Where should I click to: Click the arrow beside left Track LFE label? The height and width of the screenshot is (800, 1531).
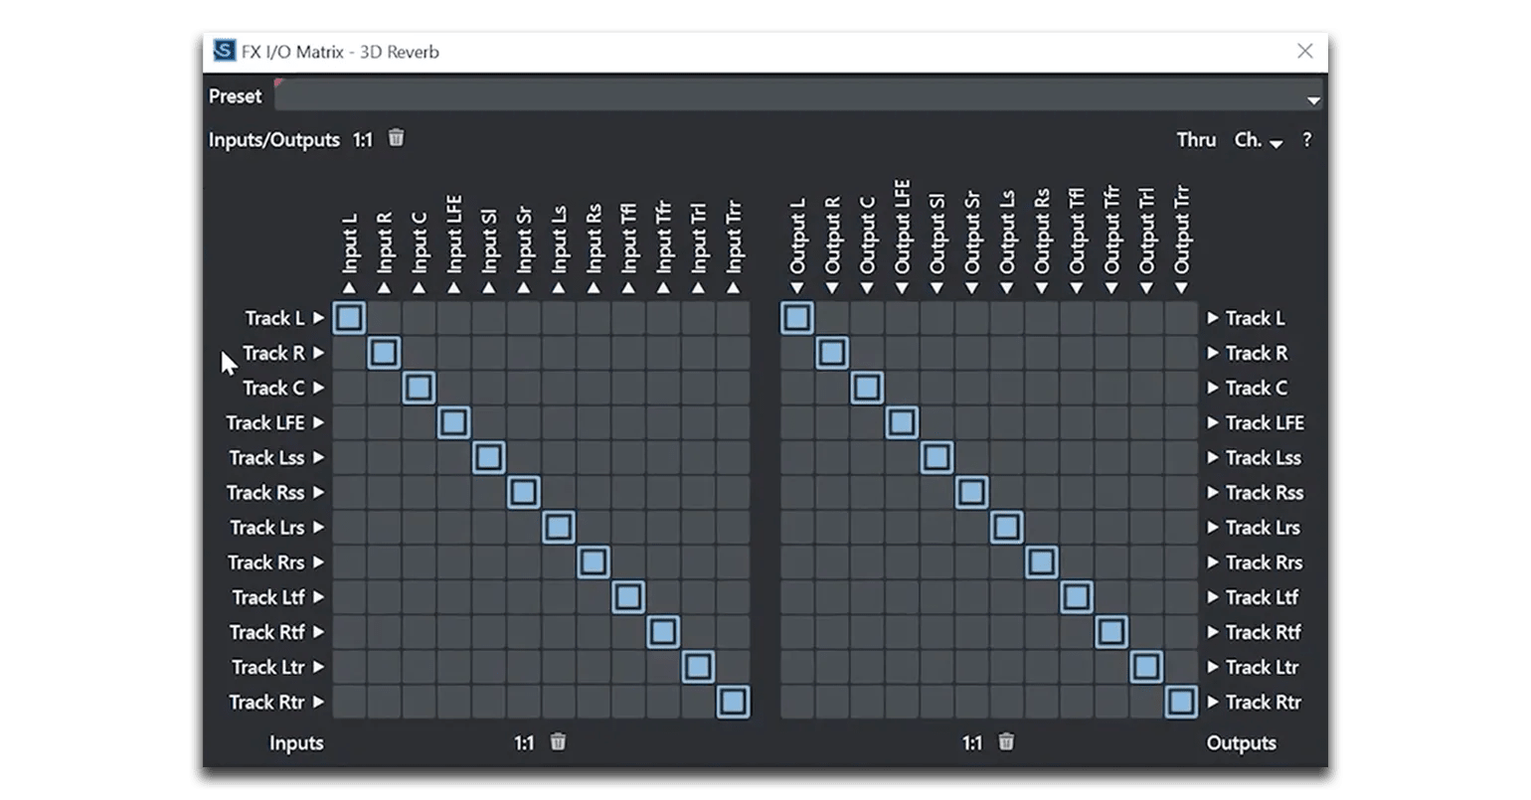click(319, 422)
